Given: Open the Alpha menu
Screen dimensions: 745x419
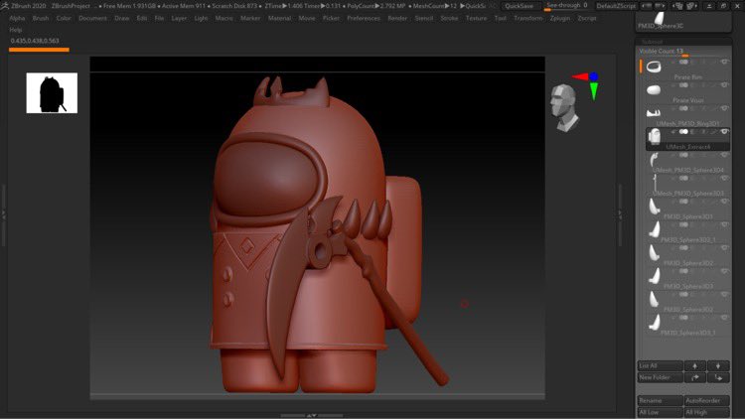Looking at the screenshot, I should tap(17, 18).
